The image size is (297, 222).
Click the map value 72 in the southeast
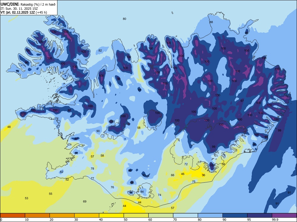(x=186, y=164)
